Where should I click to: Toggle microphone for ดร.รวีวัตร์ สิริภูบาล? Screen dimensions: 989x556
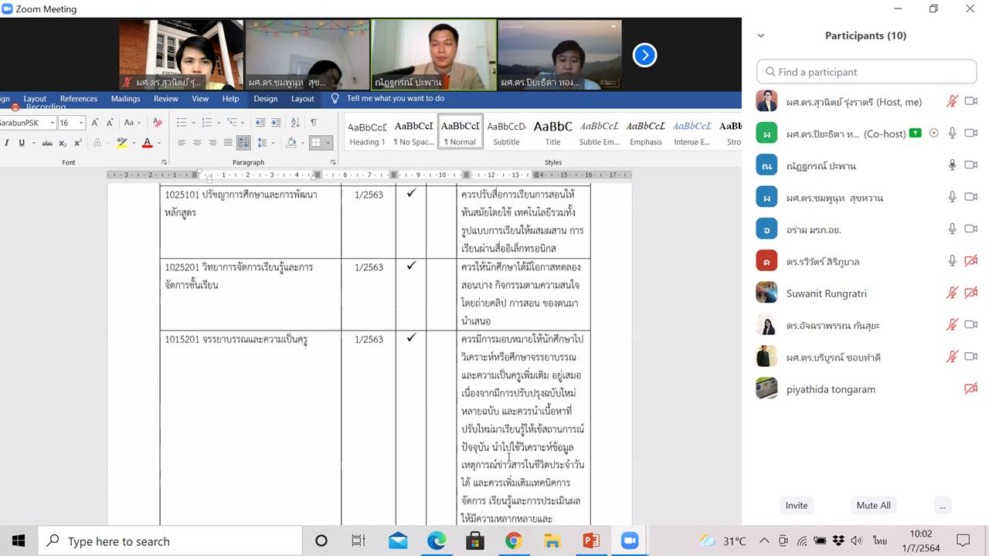[953, 261]
